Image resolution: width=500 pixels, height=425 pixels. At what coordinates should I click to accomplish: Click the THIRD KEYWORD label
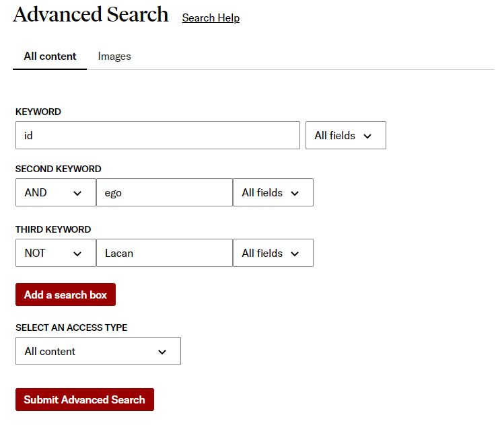[53, 229]
